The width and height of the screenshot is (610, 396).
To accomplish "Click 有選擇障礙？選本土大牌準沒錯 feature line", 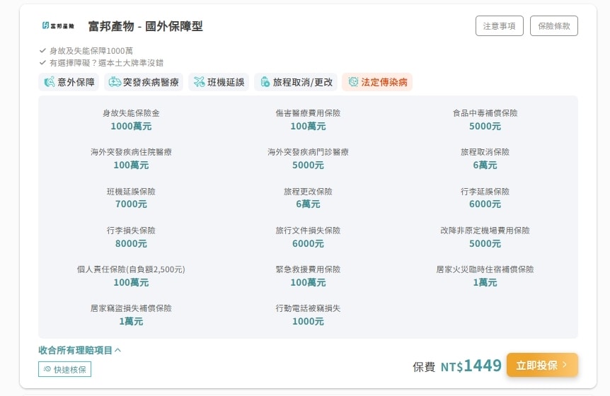I will (106, 62).
